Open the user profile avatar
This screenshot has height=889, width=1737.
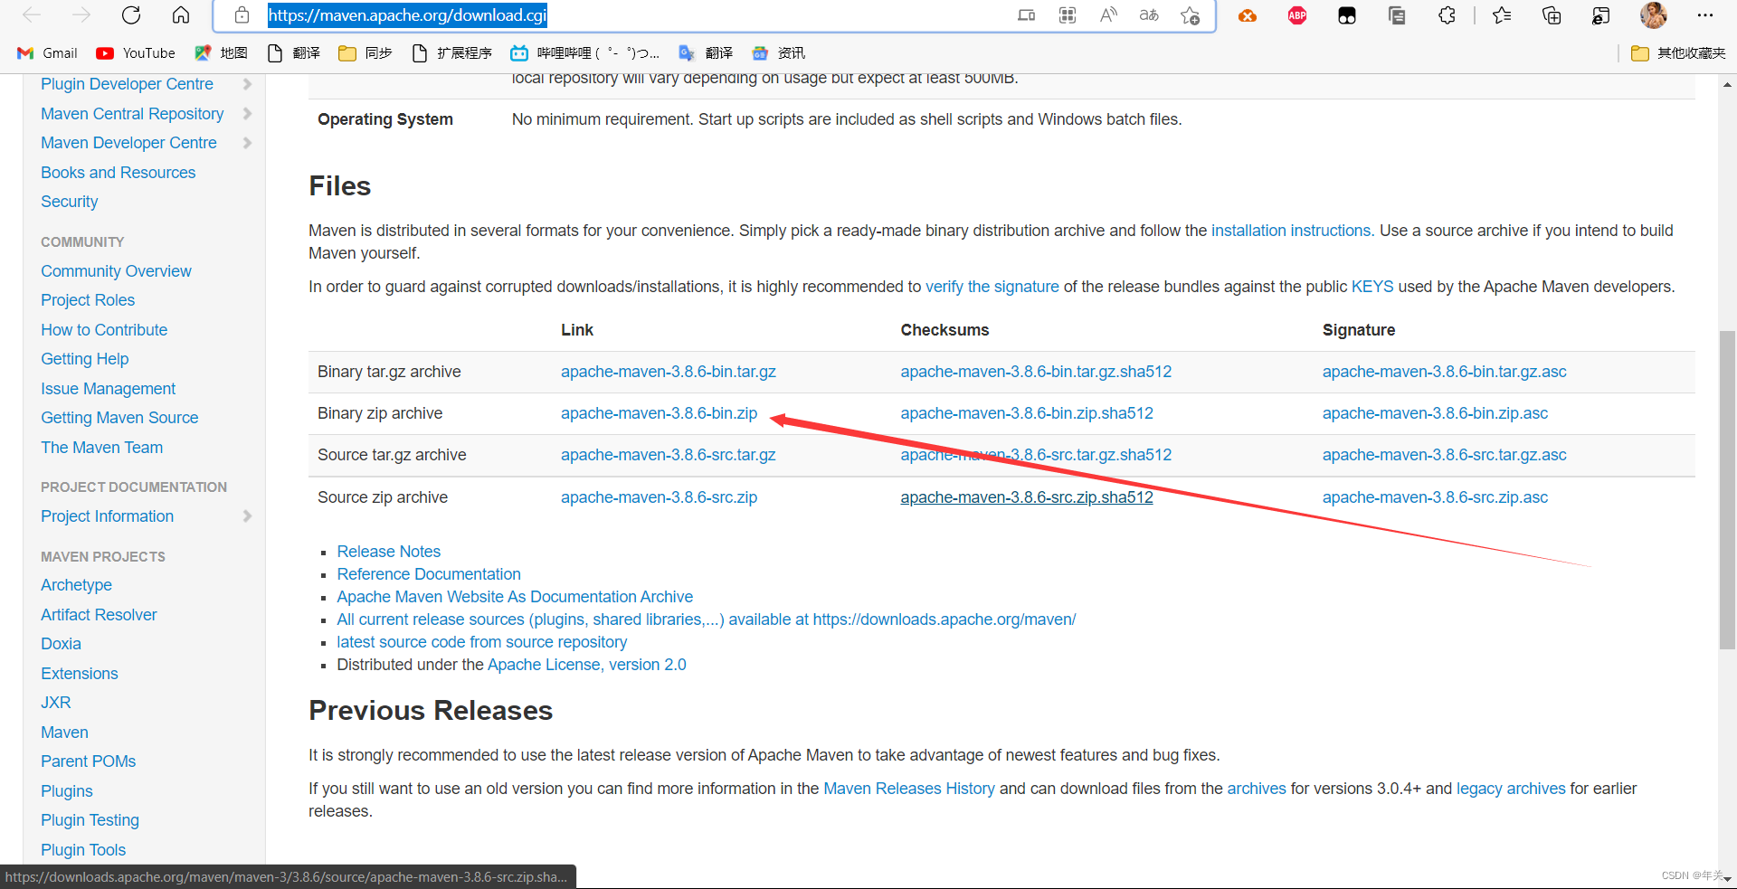pos(1654,15)
